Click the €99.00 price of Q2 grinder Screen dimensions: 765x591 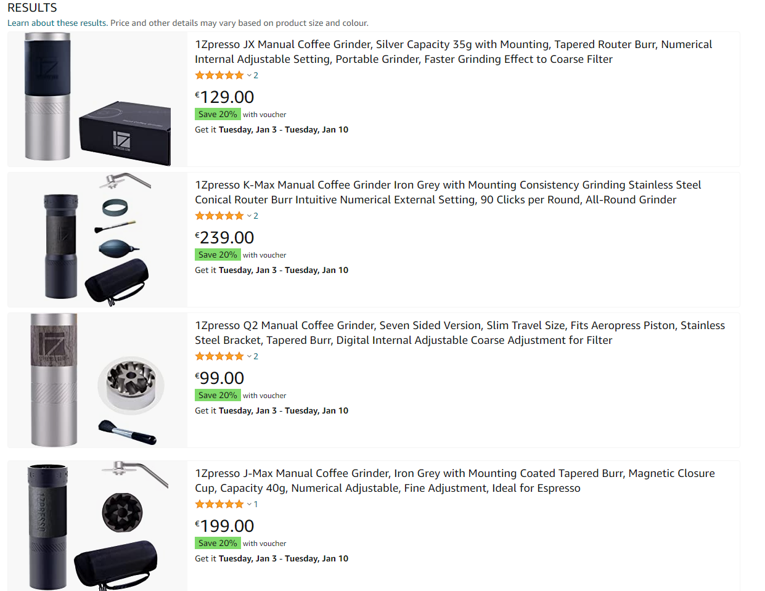pyautogui.click(x=219, y=378)
